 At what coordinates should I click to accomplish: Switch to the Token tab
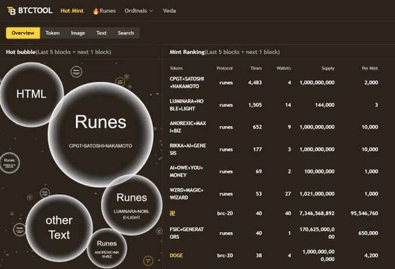pos(52,33)
